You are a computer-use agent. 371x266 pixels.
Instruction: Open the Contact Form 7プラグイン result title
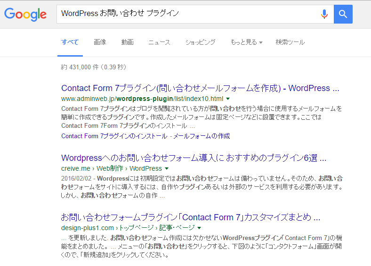click(x=200, y=88)
